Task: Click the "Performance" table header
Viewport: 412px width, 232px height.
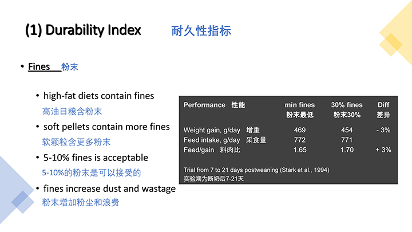Action: point(204,105)
